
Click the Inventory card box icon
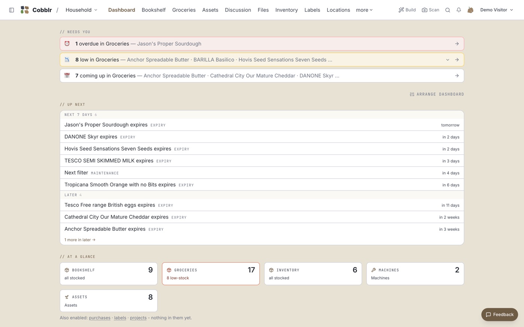coord(271,270)
